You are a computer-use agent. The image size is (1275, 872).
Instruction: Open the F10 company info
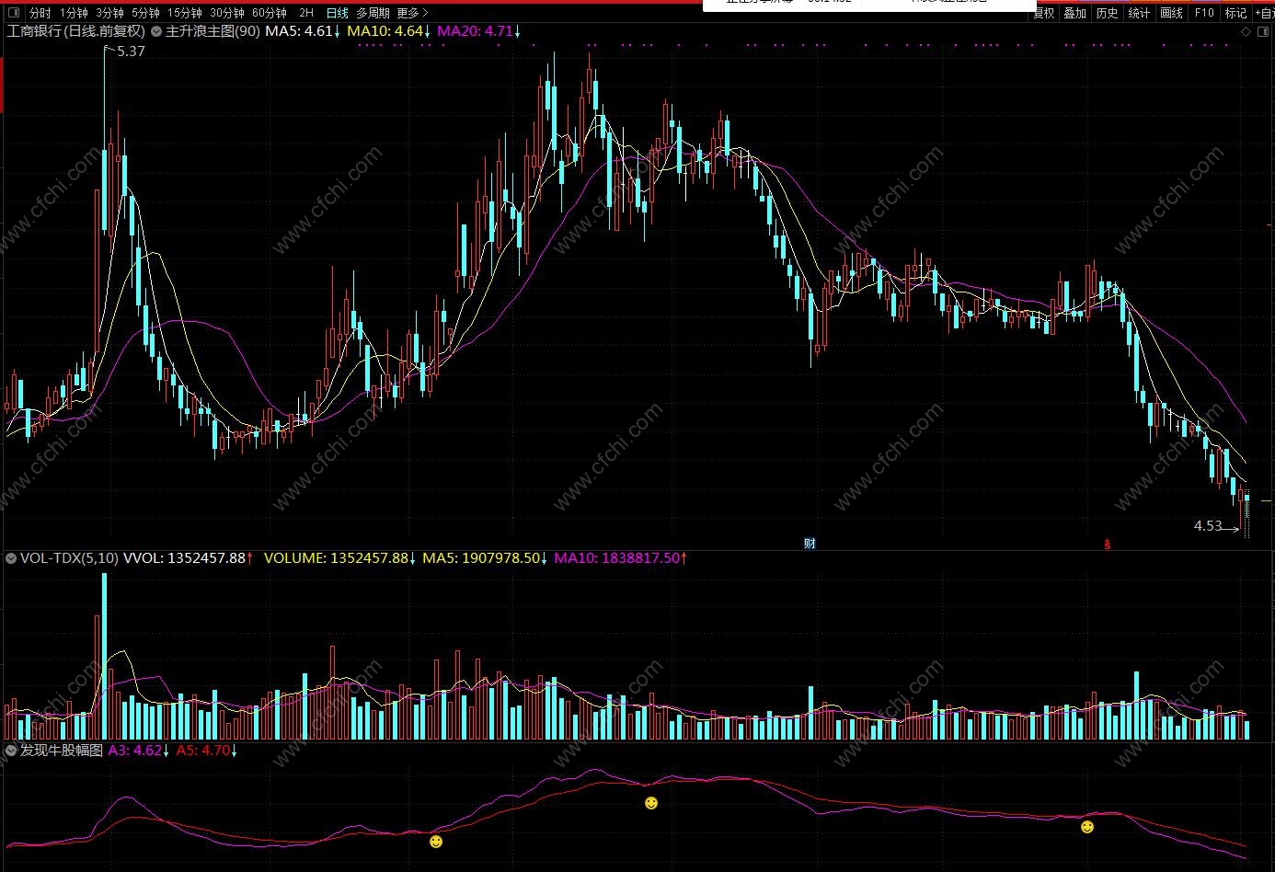pyautogui.click(x=1203, y=13)
